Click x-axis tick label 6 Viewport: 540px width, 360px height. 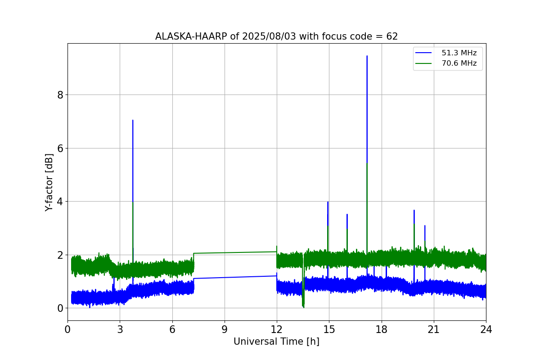172,329
